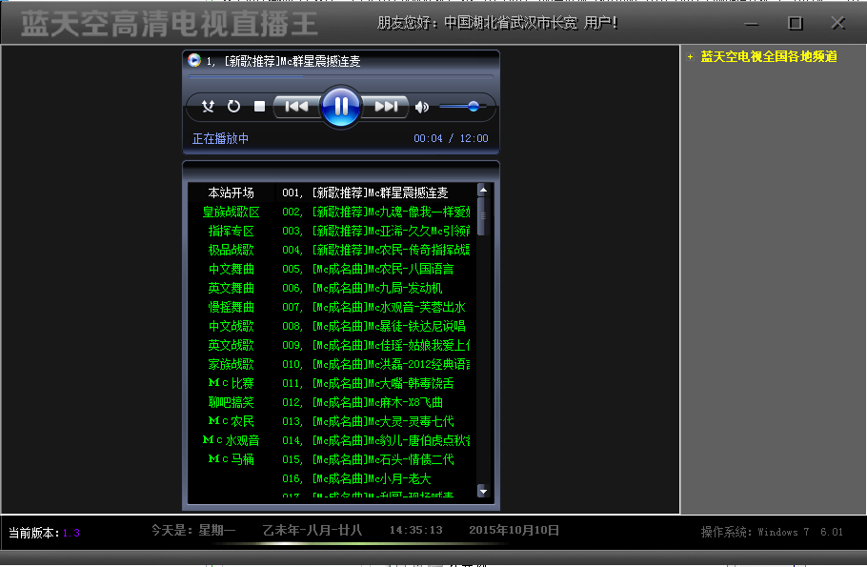The image size is (867, 567).
Task: Choose the Mc农民 category
Action: (x=232, y=421)
